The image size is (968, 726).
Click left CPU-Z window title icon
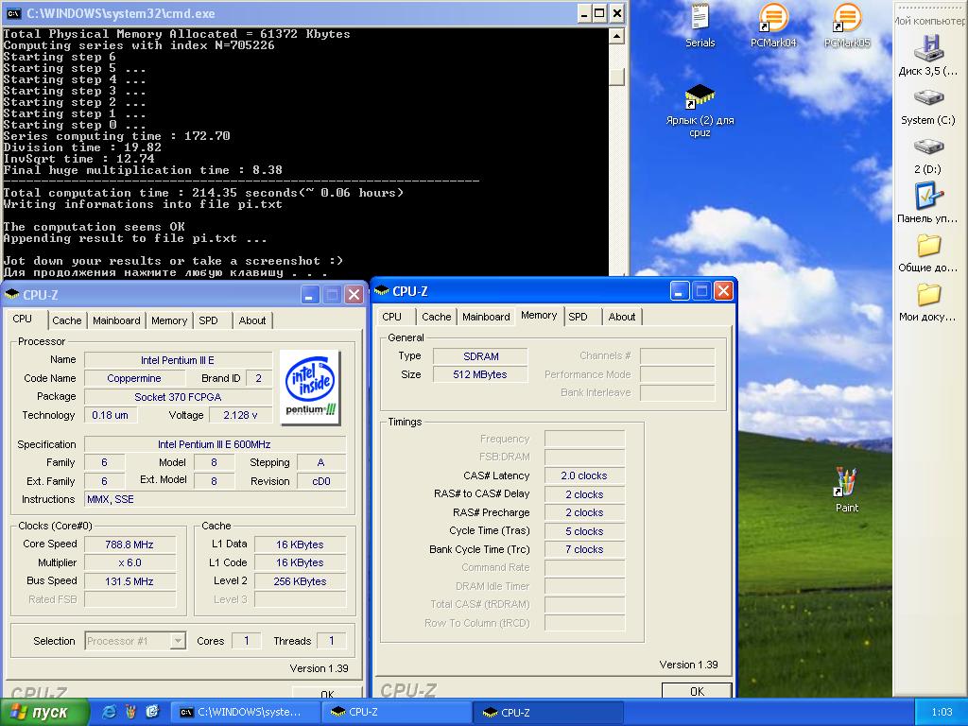(x=11, y=295)
